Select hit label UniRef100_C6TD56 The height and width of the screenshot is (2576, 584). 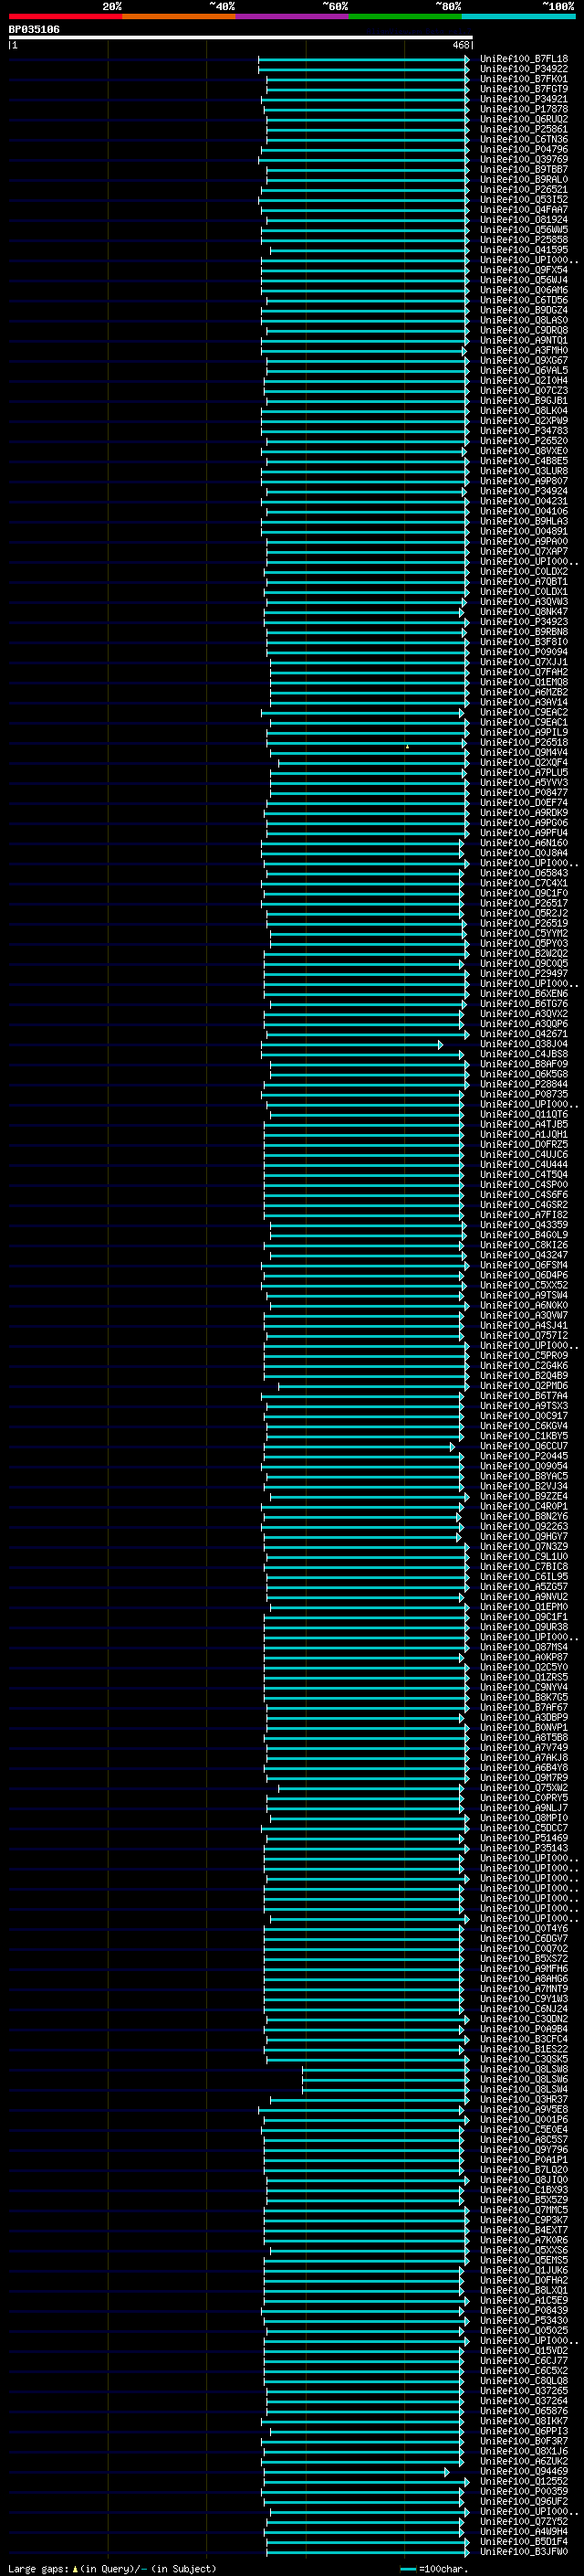523,300
